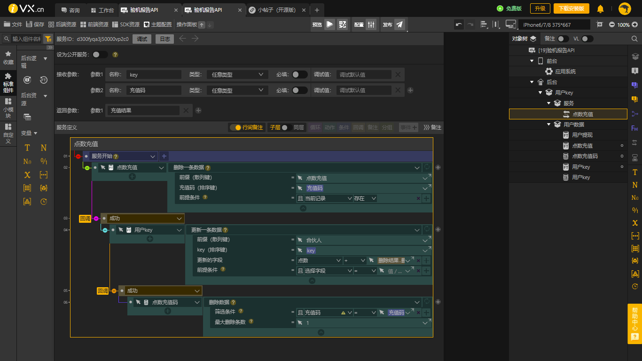Toggle the 行间备注 switch
Viewport: 642px width, 361px height.
tap(235, 127)
